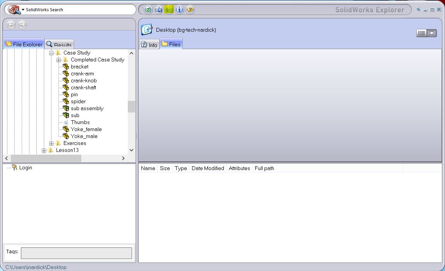This screenshot has height=271, width=445.
Task: Click the C:\Users\jnardick\Desktop status path
Action: 36,267
